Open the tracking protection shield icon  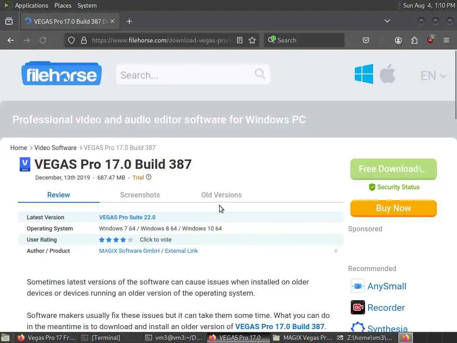71,40
